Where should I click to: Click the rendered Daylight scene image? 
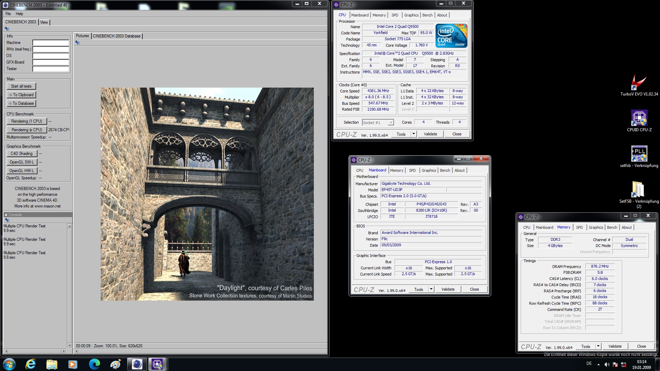[207, 194]
